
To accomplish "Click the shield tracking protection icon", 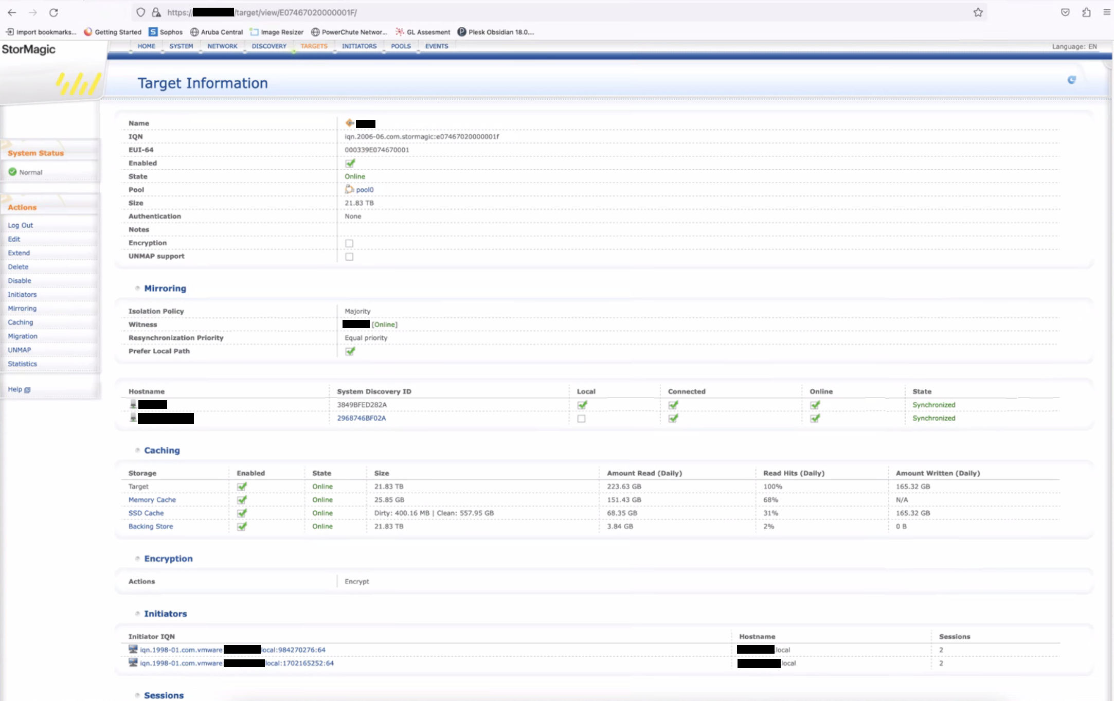I will [x=140, y=12].
